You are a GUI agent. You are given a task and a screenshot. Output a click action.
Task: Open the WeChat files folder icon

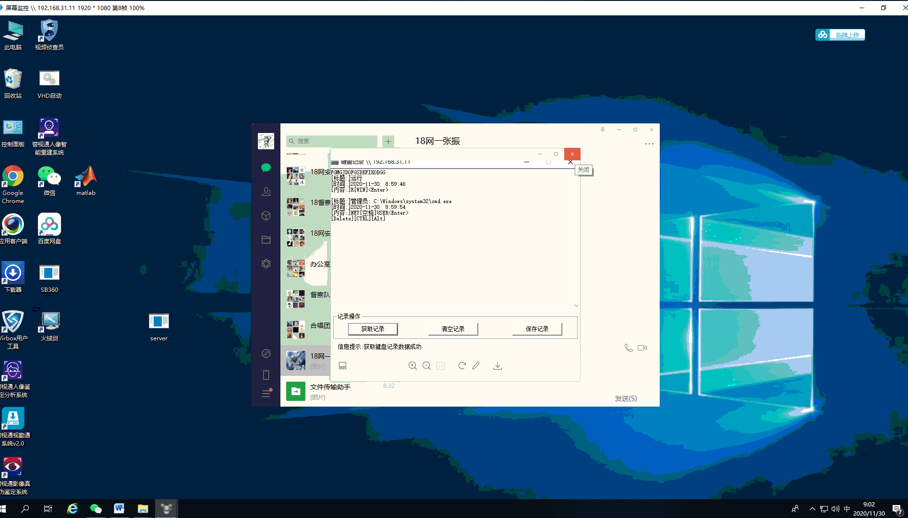point(266,240)
